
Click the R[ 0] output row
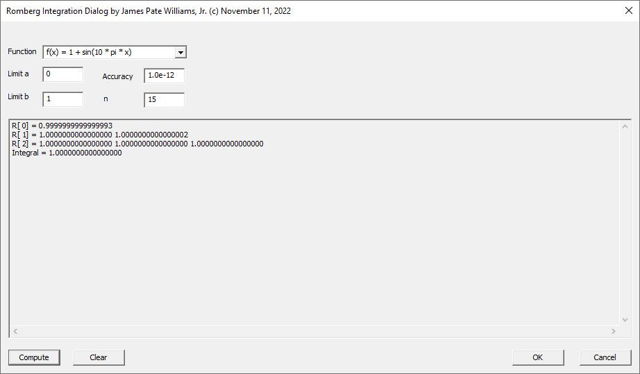click(62, 126)
